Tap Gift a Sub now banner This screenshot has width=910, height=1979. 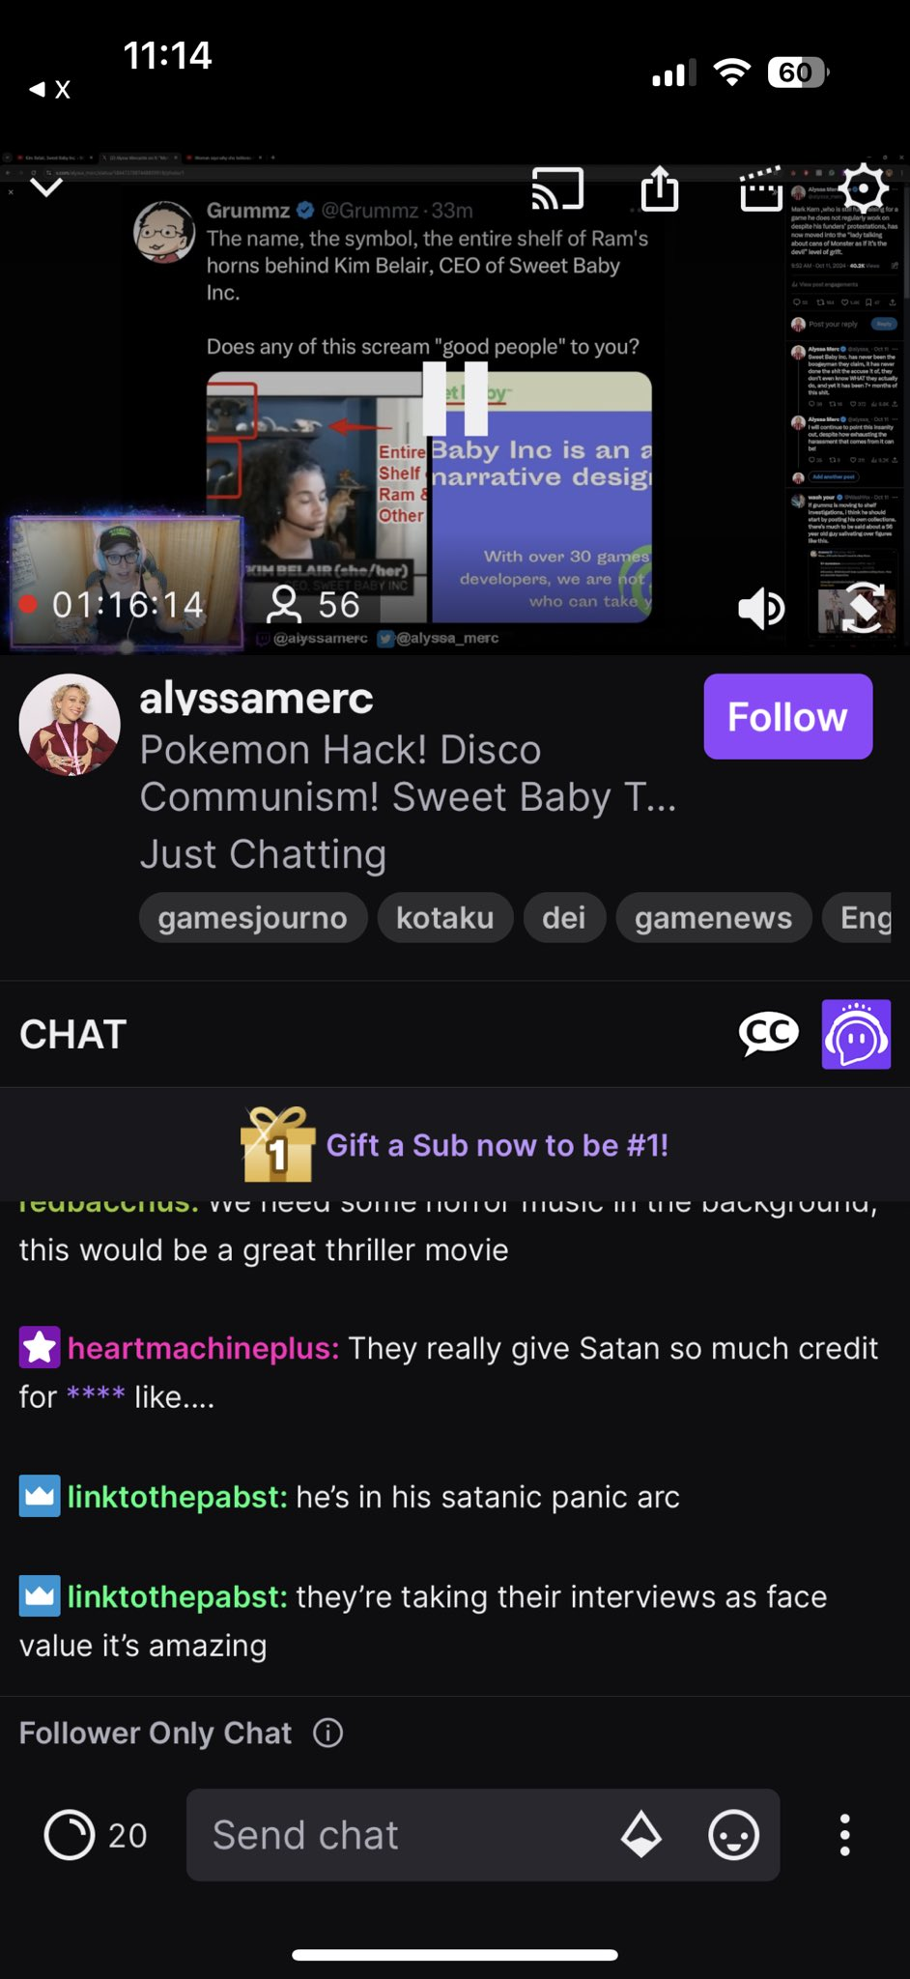coord(455,1145)
